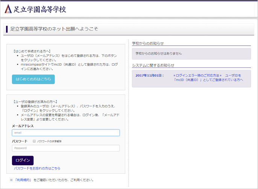Click the Adachi Gakuen logo emblem
258x189 pixels.
(x=8, y=9)
